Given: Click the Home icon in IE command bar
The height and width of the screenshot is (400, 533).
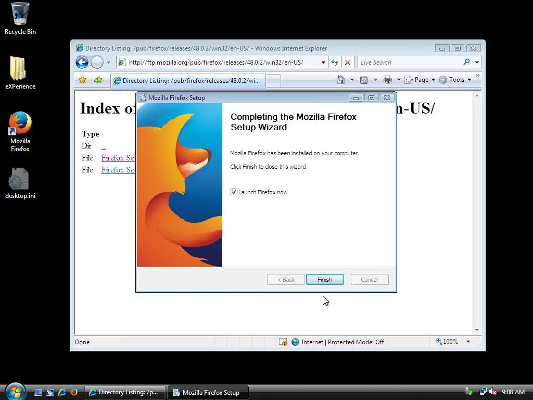Looking at the screenshot, I should coord(341,80).
